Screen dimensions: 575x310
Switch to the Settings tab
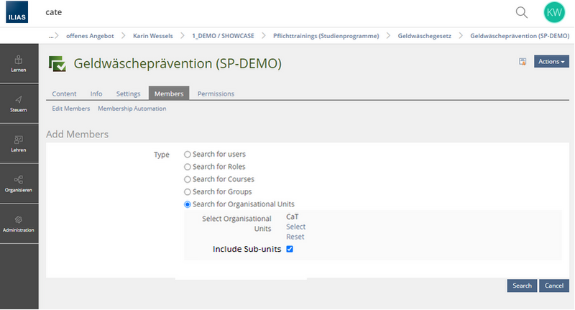pos(128,94)
